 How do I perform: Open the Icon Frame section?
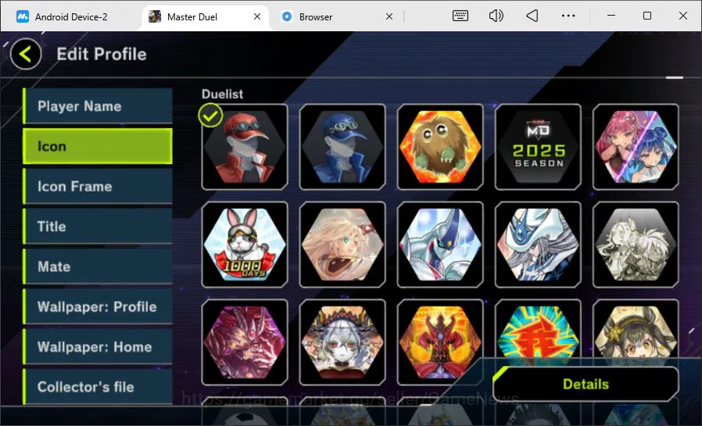click(x=98, y=186)
